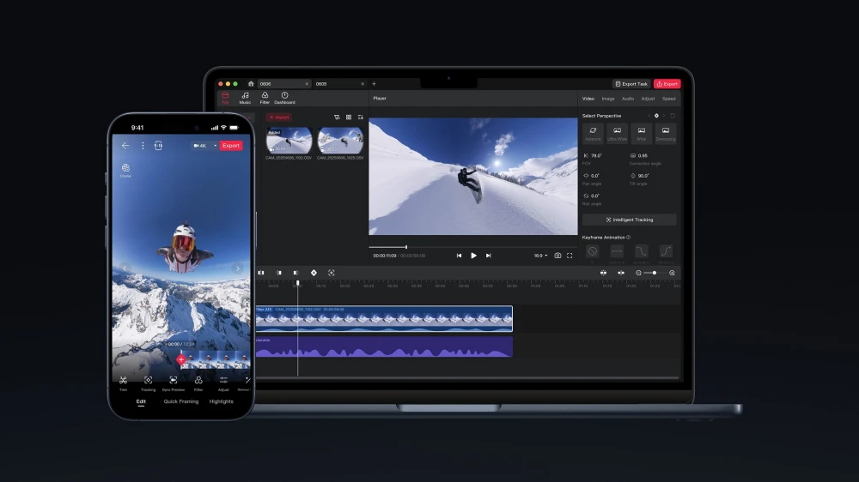Select the ease-out keyframe curve option
This screenshot has height=482, width=859.
click(x=641, y=251)
